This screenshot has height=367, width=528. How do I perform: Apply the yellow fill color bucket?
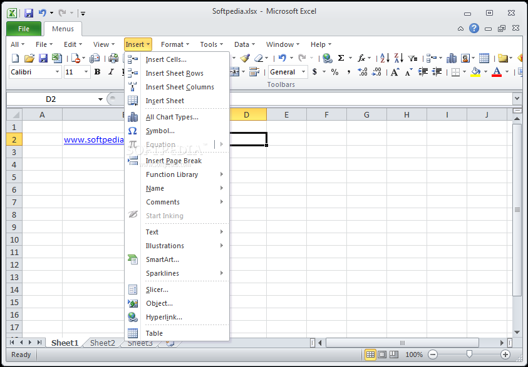point(475,72)
